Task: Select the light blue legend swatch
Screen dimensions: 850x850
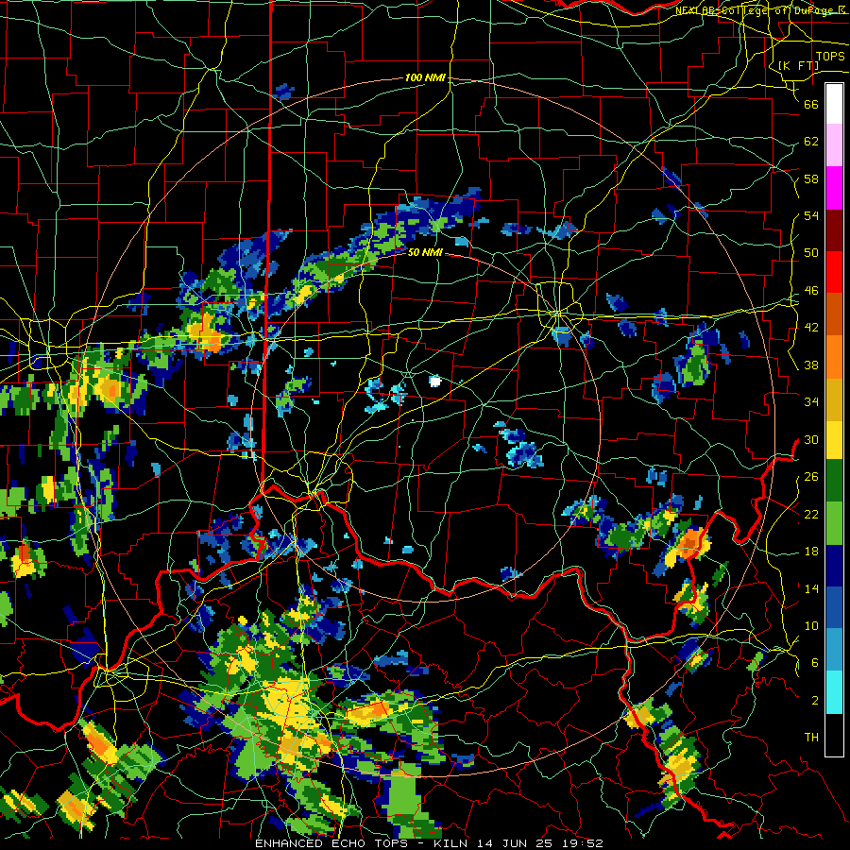Action: tap(834, 650)
